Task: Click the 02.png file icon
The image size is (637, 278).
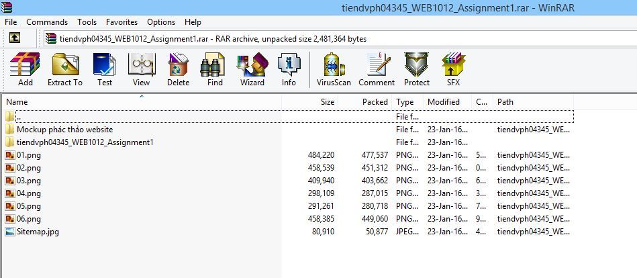Action: tap(10, 168)
